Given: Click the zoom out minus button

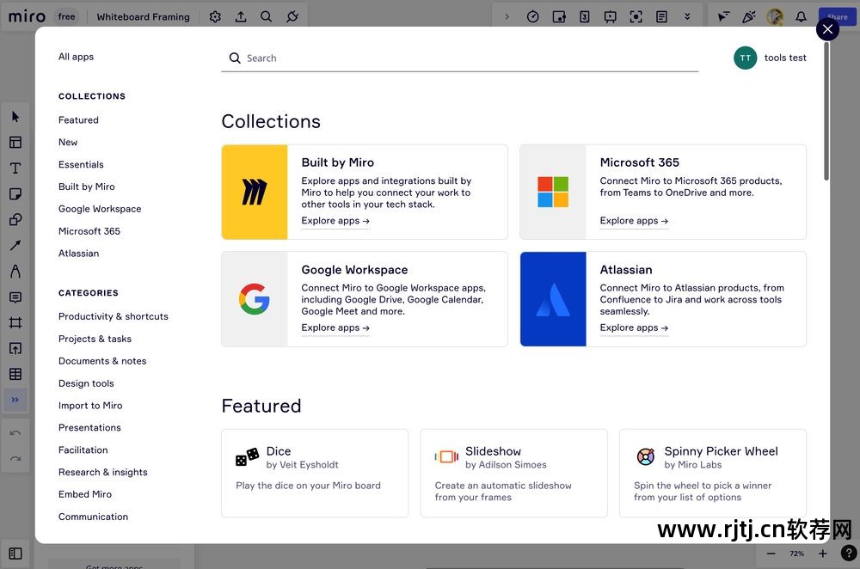Looking at the screenshot, I should click(x=771, y=554).
